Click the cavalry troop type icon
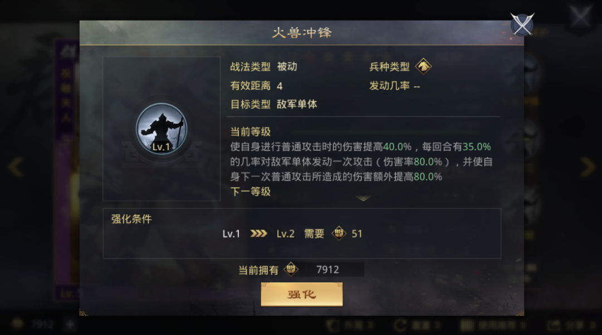This screenshot has height=335, width=602. click(423, 66)
